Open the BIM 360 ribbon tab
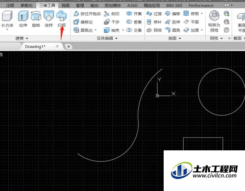This screenshot has width=245, height=191. [x=174, y=5]
